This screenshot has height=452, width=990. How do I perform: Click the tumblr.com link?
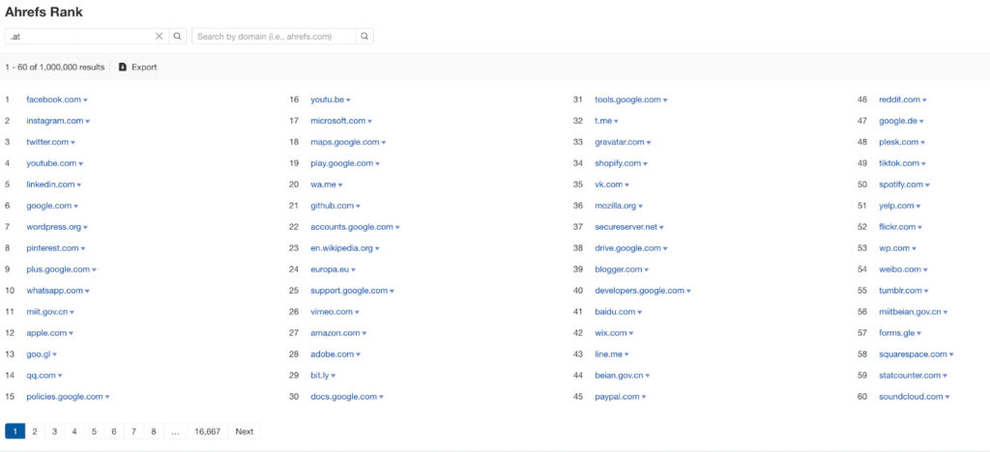[900, 291]
